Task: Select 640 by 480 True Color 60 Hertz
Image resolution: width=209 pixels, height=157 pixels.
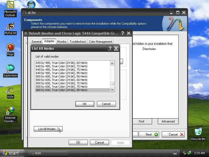Action: (73, 63)
